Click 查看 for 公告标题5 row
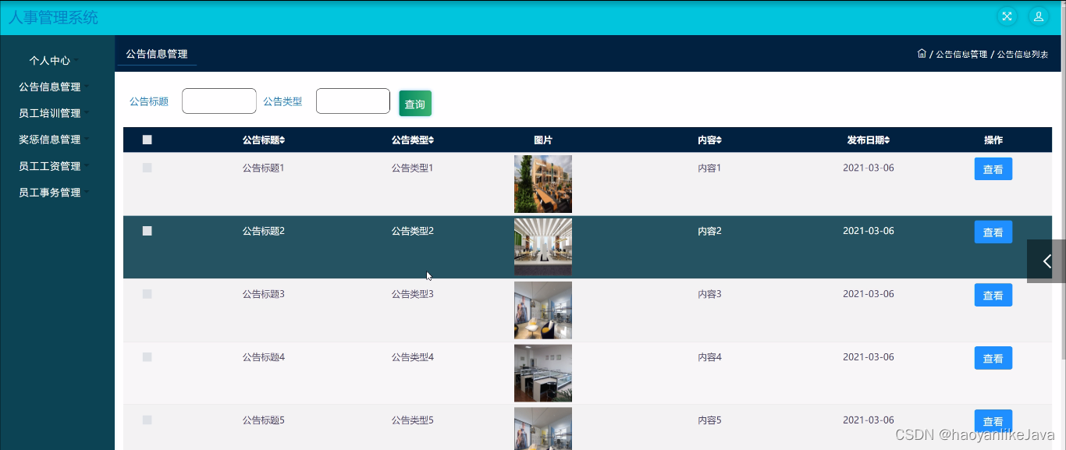The height and width of the screenshot is (450, 1066). click(x=993, y=422)
